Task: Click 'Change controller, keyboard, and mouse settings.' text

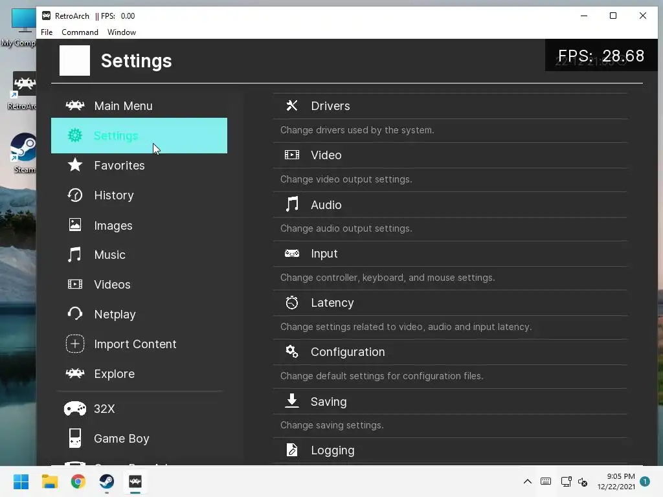Action: click(x=388, y=278)
